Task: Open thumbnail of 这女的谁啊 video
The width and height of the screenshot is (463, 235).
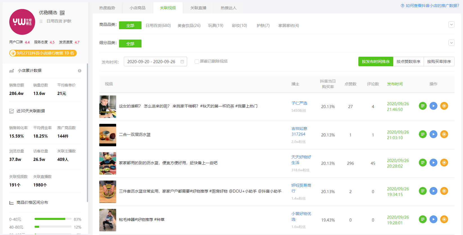Action: (x=108, y=107)
